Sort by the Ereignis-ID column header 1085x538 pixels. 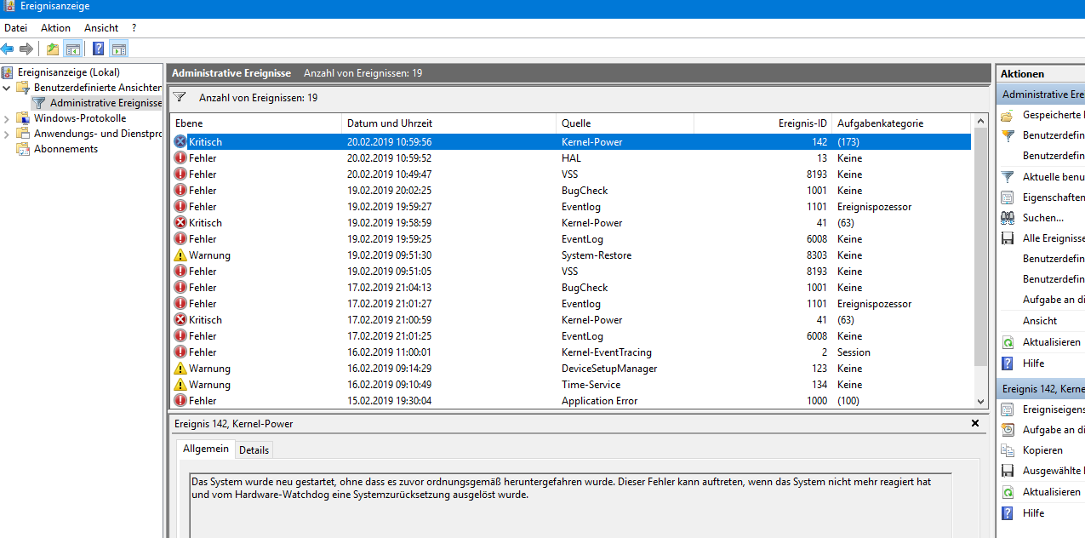pyautogui.click(x=762, y=123)
